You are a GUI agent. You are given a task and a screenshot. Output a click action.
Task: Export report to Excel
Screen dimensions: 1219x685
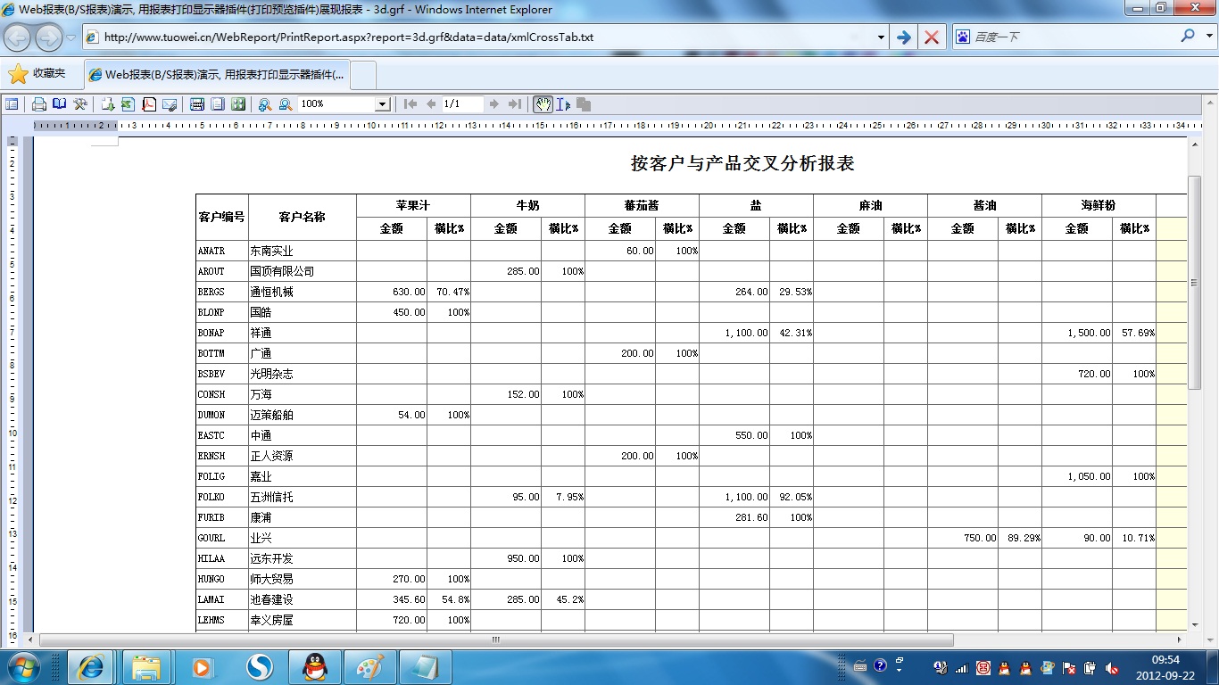(x=128, y=104)
